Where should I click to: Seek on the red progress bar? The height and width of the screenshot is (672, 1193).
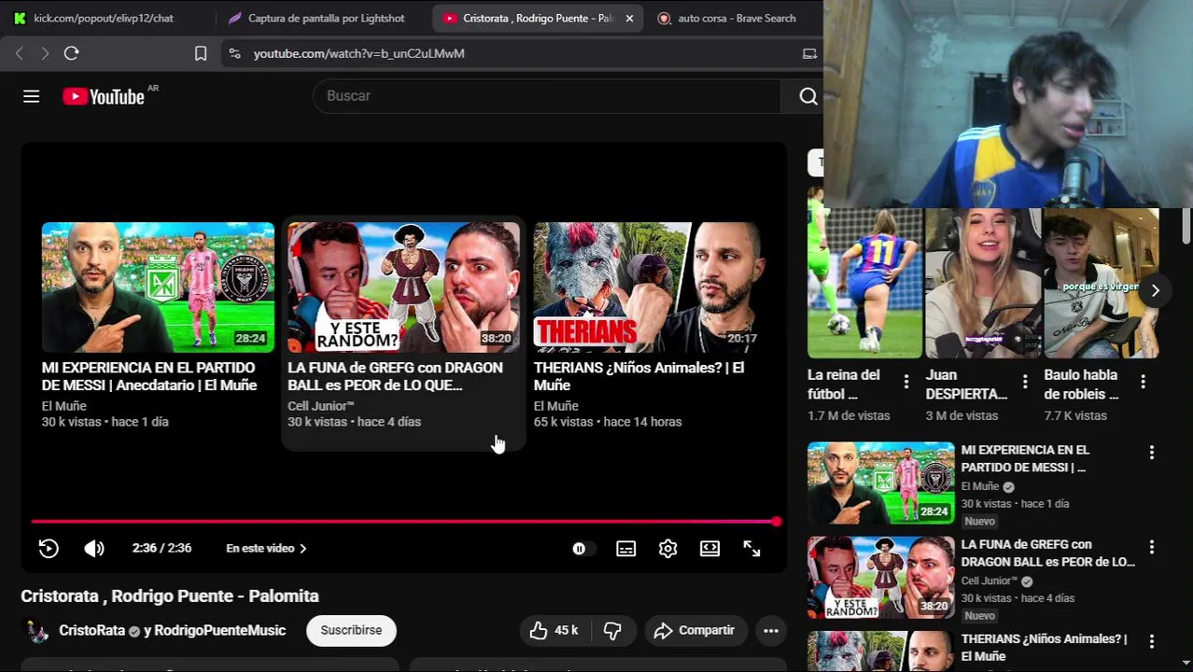pyautogui.click(x=403, y=522)
